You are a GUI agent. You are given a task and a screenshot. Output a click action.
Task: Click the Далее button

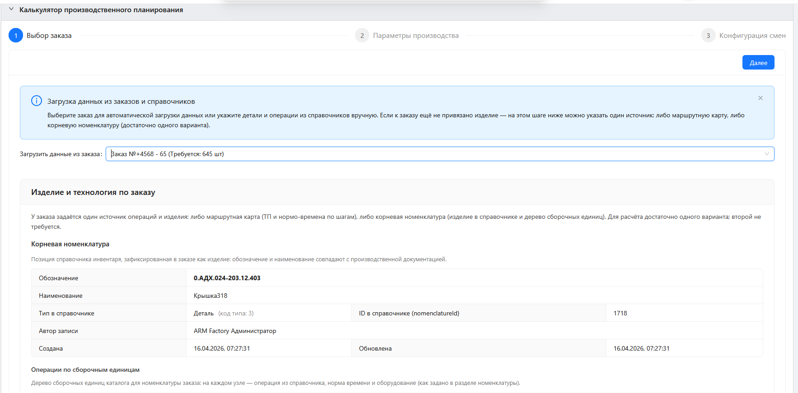[x=758, y=62]
